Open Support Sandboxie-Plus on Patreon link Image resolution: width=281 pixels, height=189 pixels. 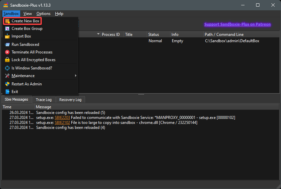tap(238, 24)
